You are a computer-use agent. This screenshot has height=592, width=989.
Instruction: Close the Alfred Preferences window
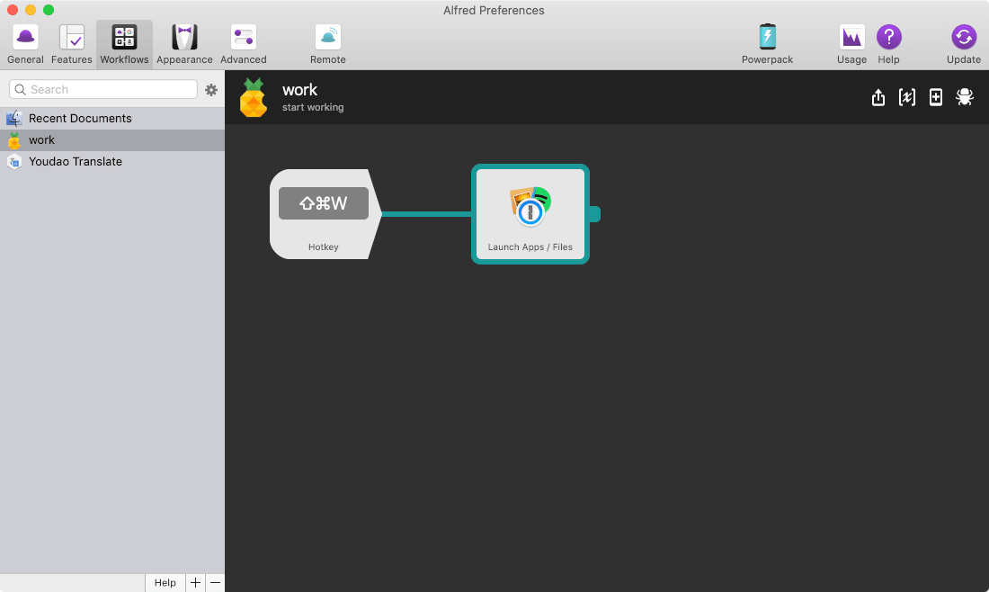pos(13,10)
